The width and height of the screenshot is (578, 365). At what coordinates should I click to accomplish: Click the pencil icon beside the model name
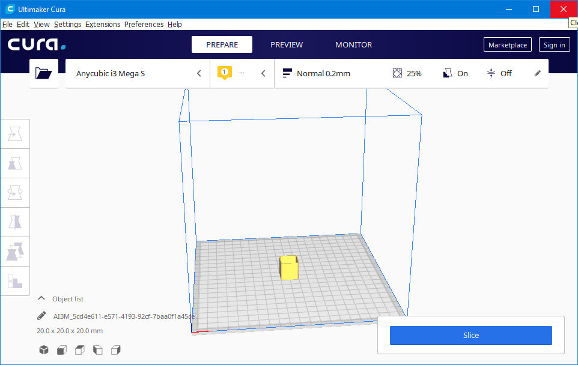click(x=41, y=316)
